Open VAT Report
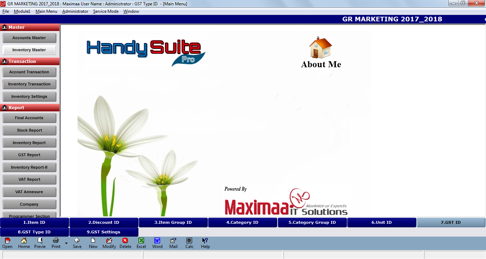486x259 pixels. tap(29, 180)
